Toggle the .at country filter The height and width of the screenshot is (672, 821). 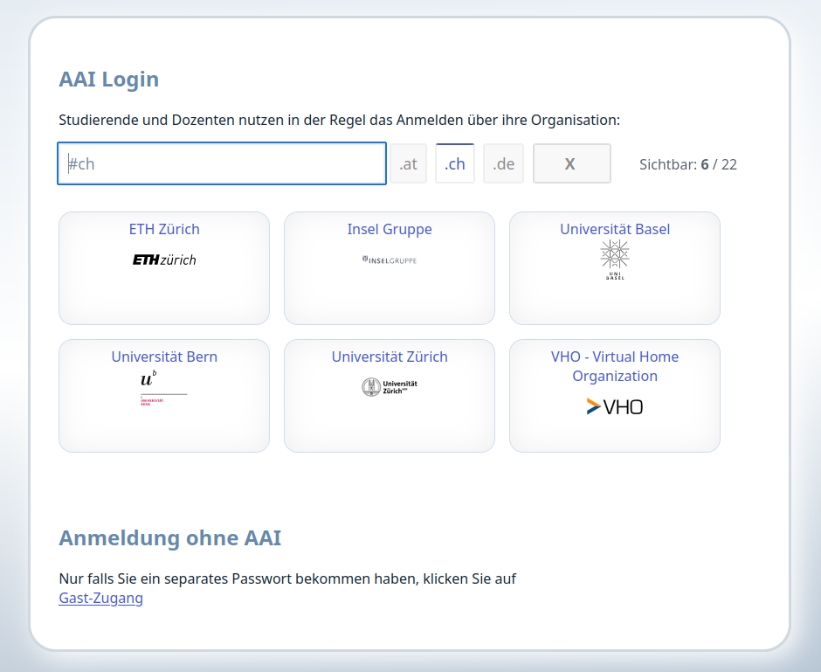tap(409, 164)
